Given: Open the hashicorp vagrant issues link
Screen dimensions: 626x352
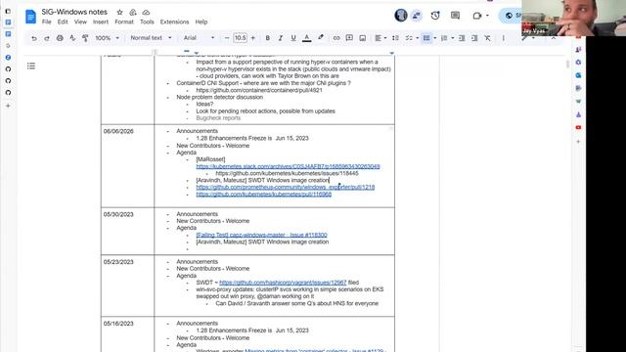Looking at the screenshot, I should [283, 283].
